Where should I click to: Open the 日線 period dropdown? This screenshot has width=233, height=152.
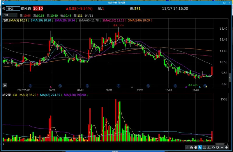point(10,15)
